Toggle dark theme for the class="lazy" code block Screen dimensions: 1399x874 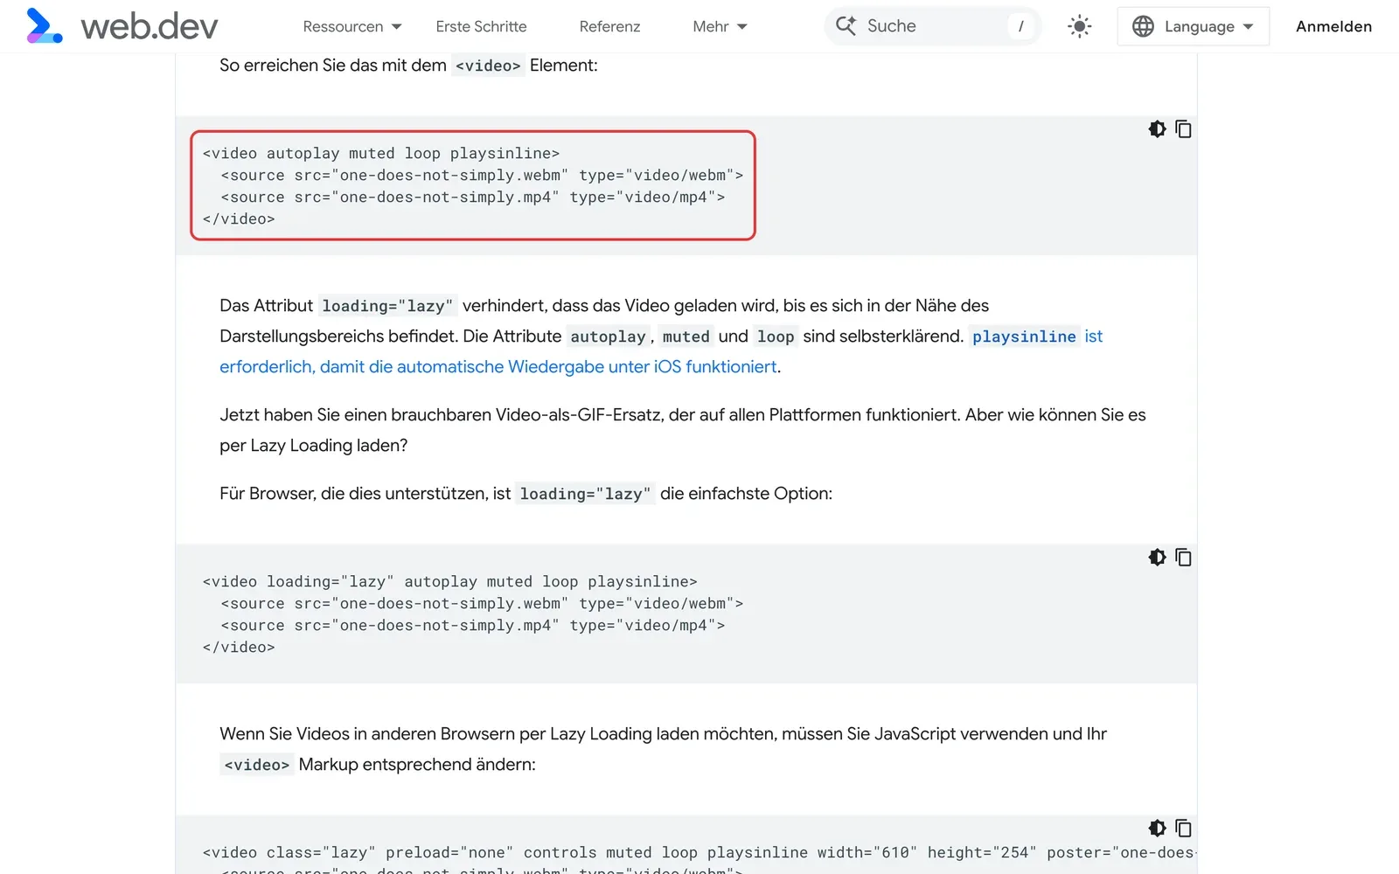click(x=1157, y=829)
